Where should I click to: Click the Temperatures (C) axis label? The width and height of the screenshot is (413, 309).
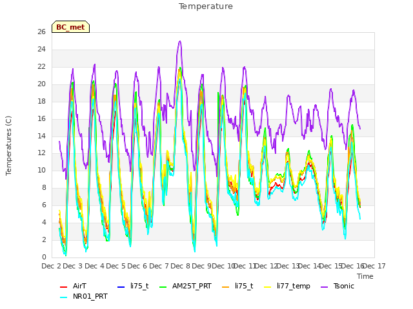8,145
